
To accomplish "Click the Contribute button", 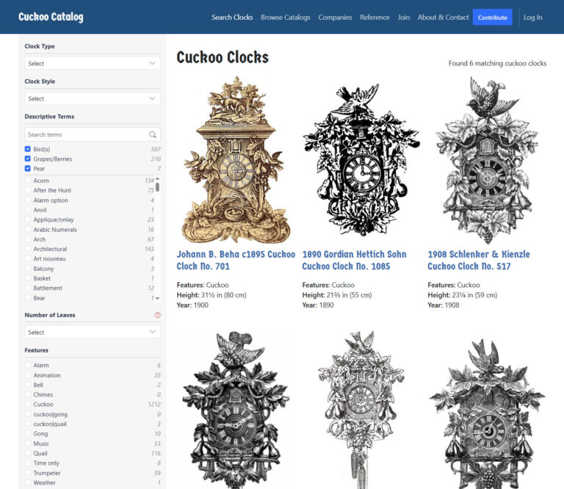I will tap(493, 18).
